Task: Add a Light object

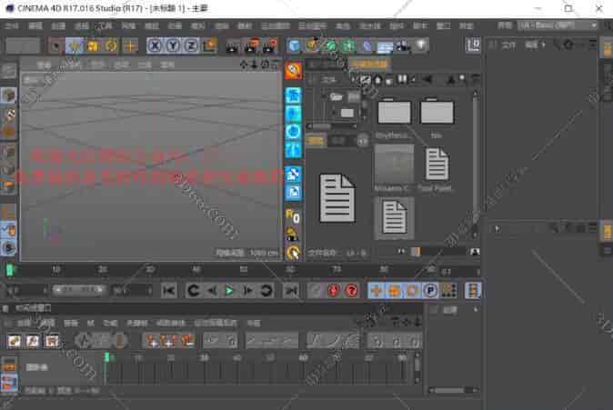Action: 421,46
